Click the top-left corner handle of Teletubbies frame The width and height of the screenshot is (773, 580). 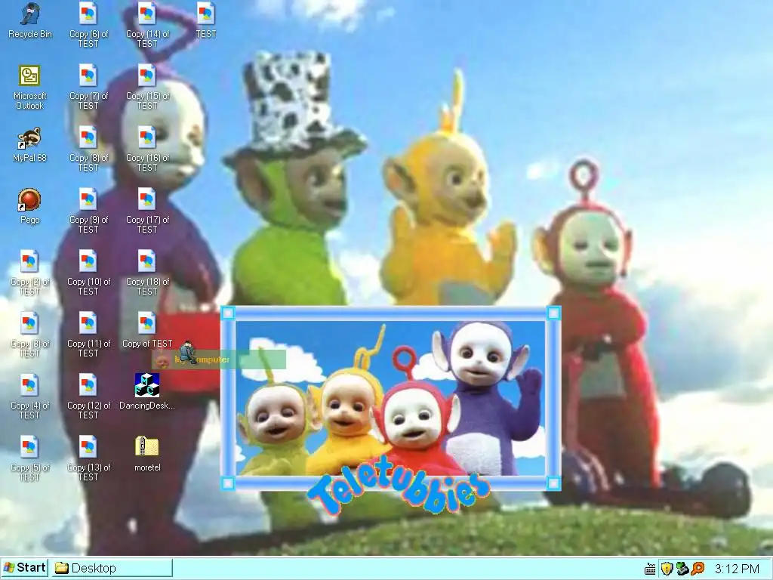point(228,313)
